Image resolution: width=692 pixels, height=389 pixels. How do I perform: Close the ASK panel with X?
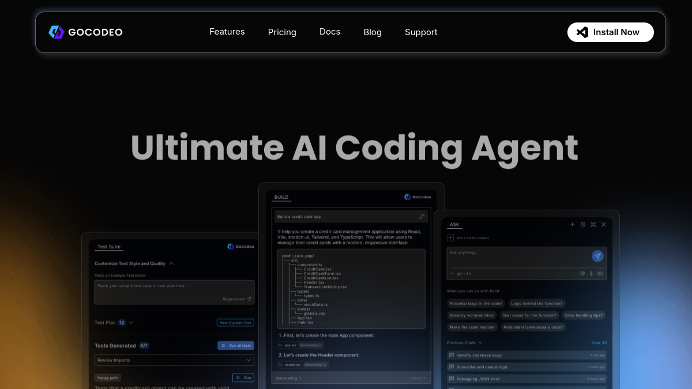point(604,224)
